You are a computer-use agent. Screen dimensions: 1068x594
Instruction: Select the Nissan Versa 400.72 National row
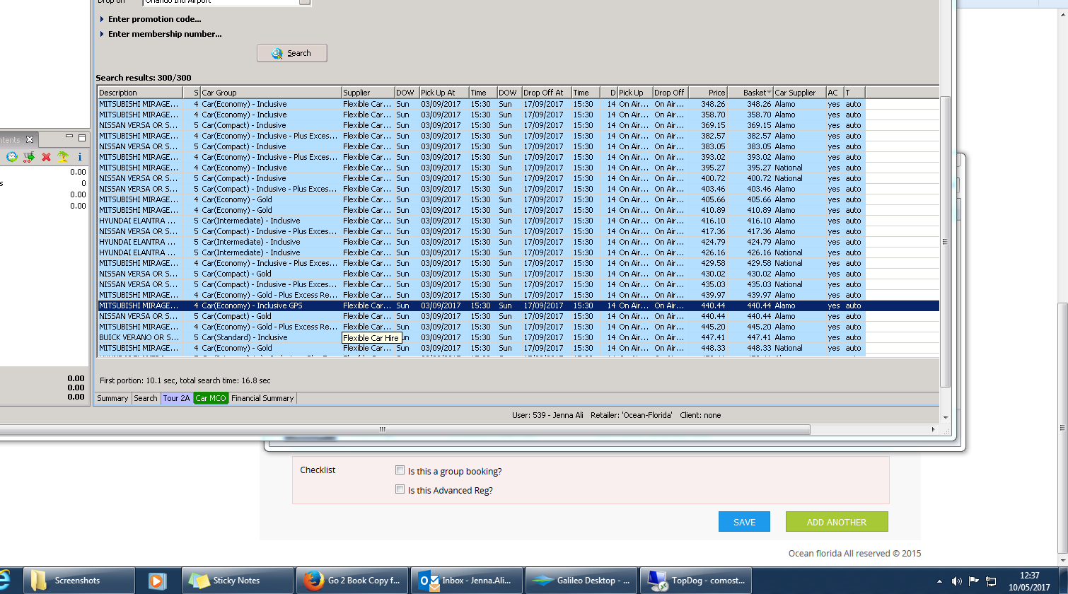pos(518,178)
